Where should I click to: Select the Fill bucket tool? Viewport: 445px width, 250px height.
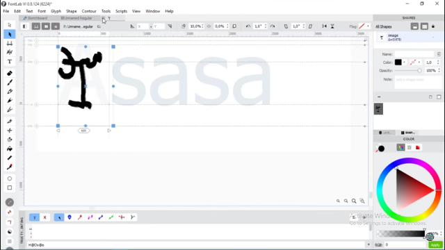[9, 149]
